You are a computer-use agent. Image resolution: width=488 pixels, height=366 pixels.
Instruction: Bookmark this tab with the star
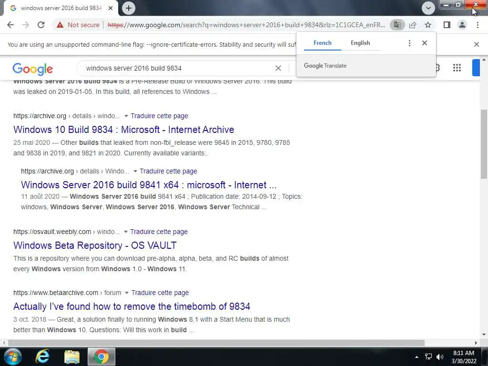tap(428, 25)
